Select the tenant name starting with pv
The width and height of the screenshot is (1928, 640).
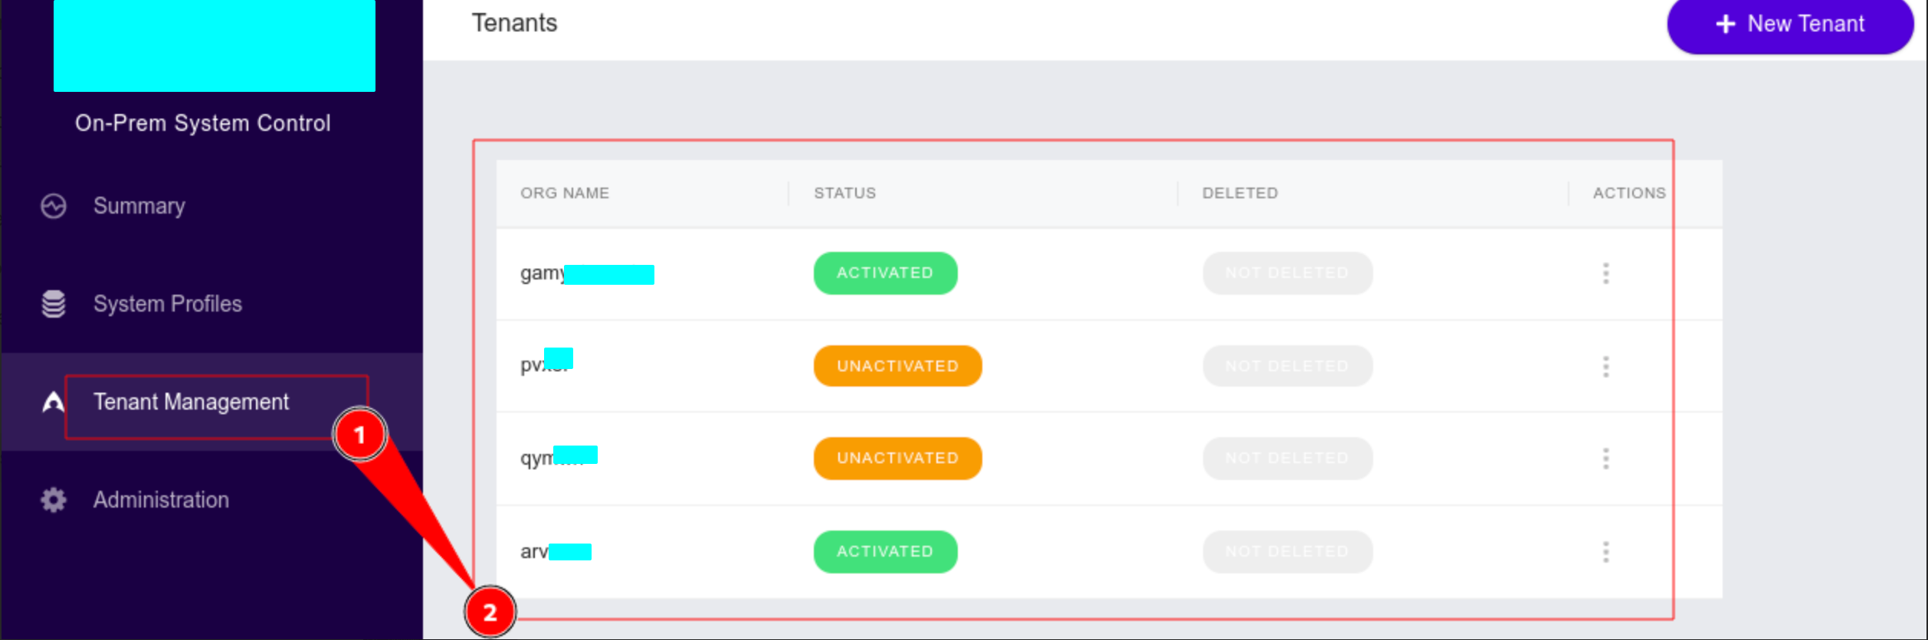pyautogui.click(x=546, y=361)
